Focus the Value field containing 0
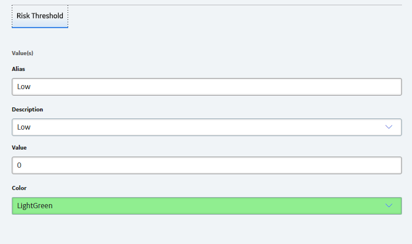This screenshot has width=412, height=244. [x=207, y=165]
